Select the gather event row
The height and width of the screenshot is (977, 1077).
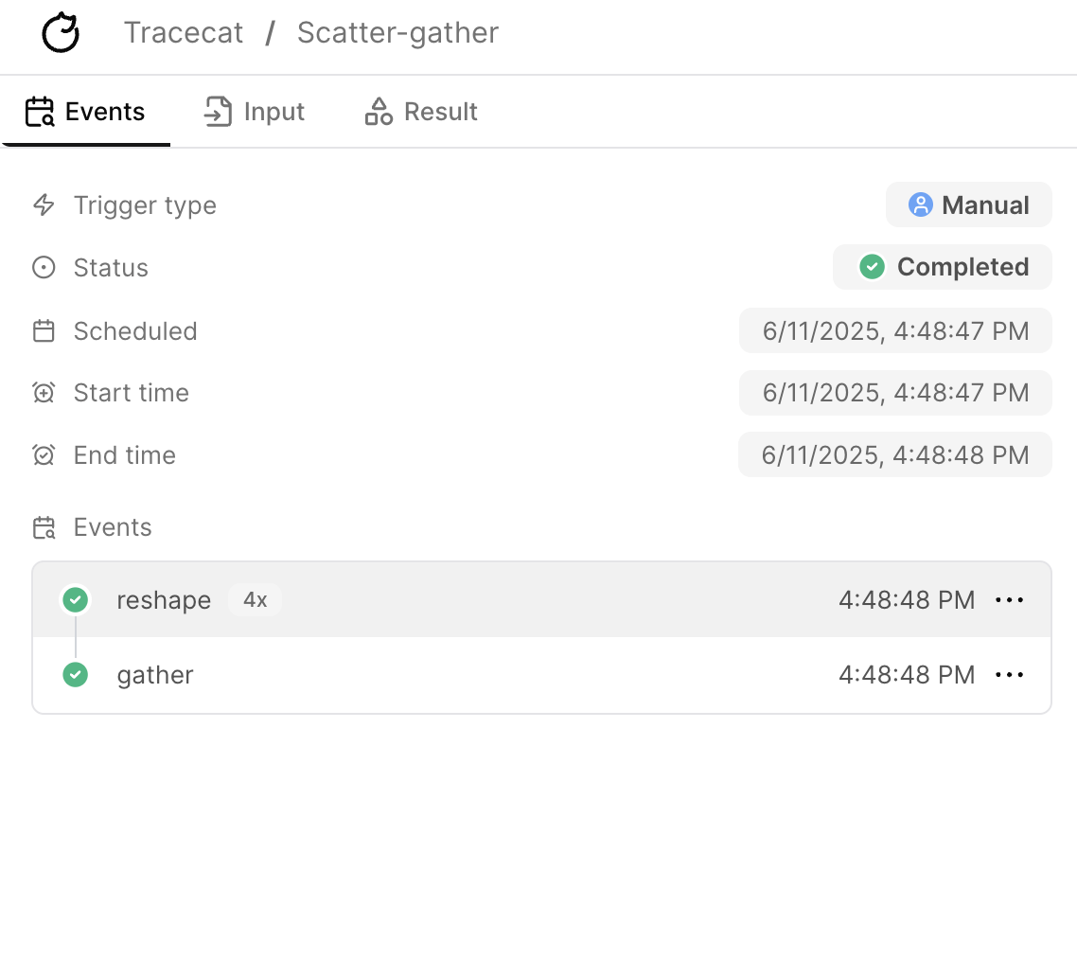click(541, 675)
